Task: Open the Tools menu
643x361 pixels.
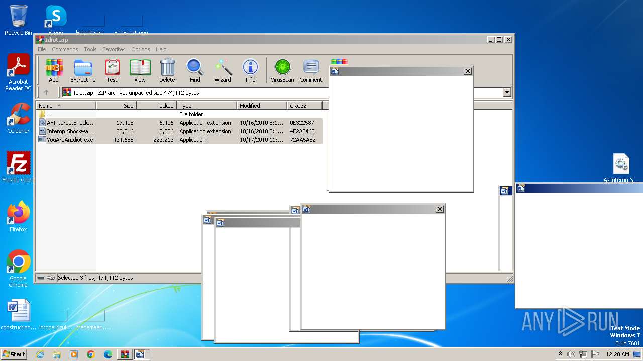Action: (x=90, y=49)
